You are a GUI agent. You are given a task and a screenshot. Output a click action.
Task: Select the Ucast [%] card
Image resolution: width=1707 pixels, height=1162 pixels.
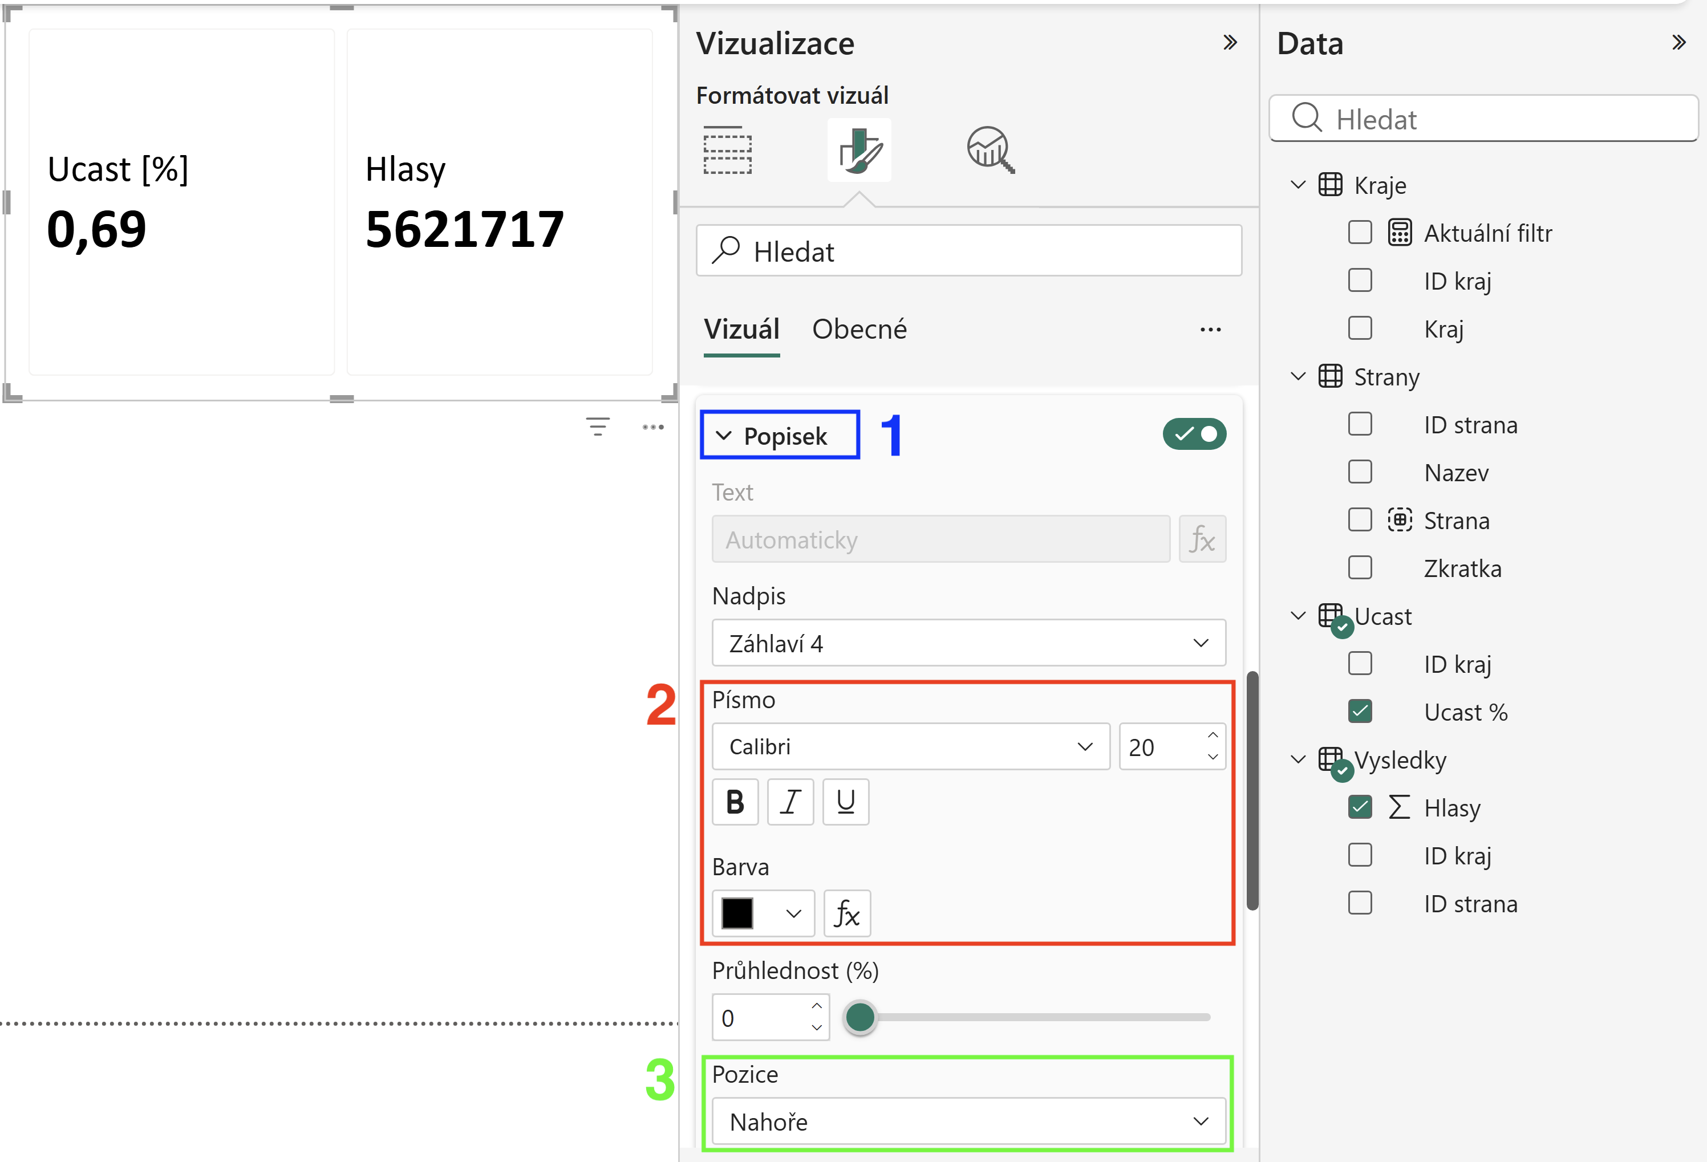[181, 202]
